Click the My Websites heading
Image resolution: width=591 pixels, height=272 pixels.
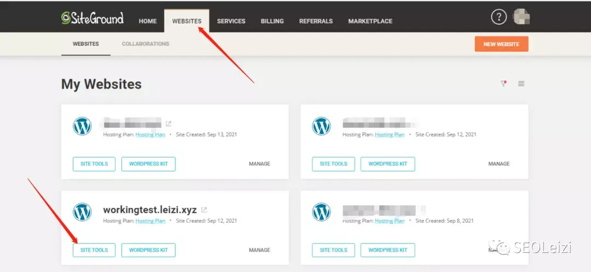[x=101, y=84]
